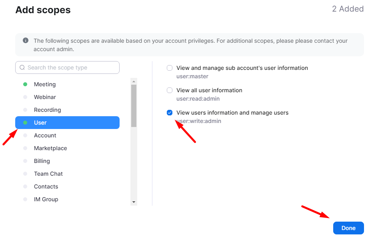Click the search magnifier icon
This screenshot has width=376, height=240.
point(22,67)
